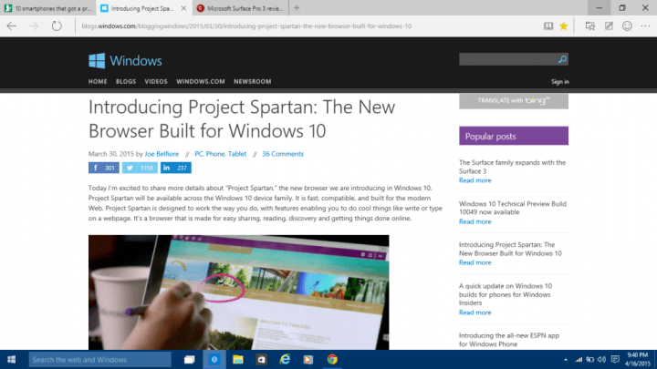This screenshot has height=369, width=657.
Task: Open the Project Spartan taskbar icon
Action: [x=214, y=359]
